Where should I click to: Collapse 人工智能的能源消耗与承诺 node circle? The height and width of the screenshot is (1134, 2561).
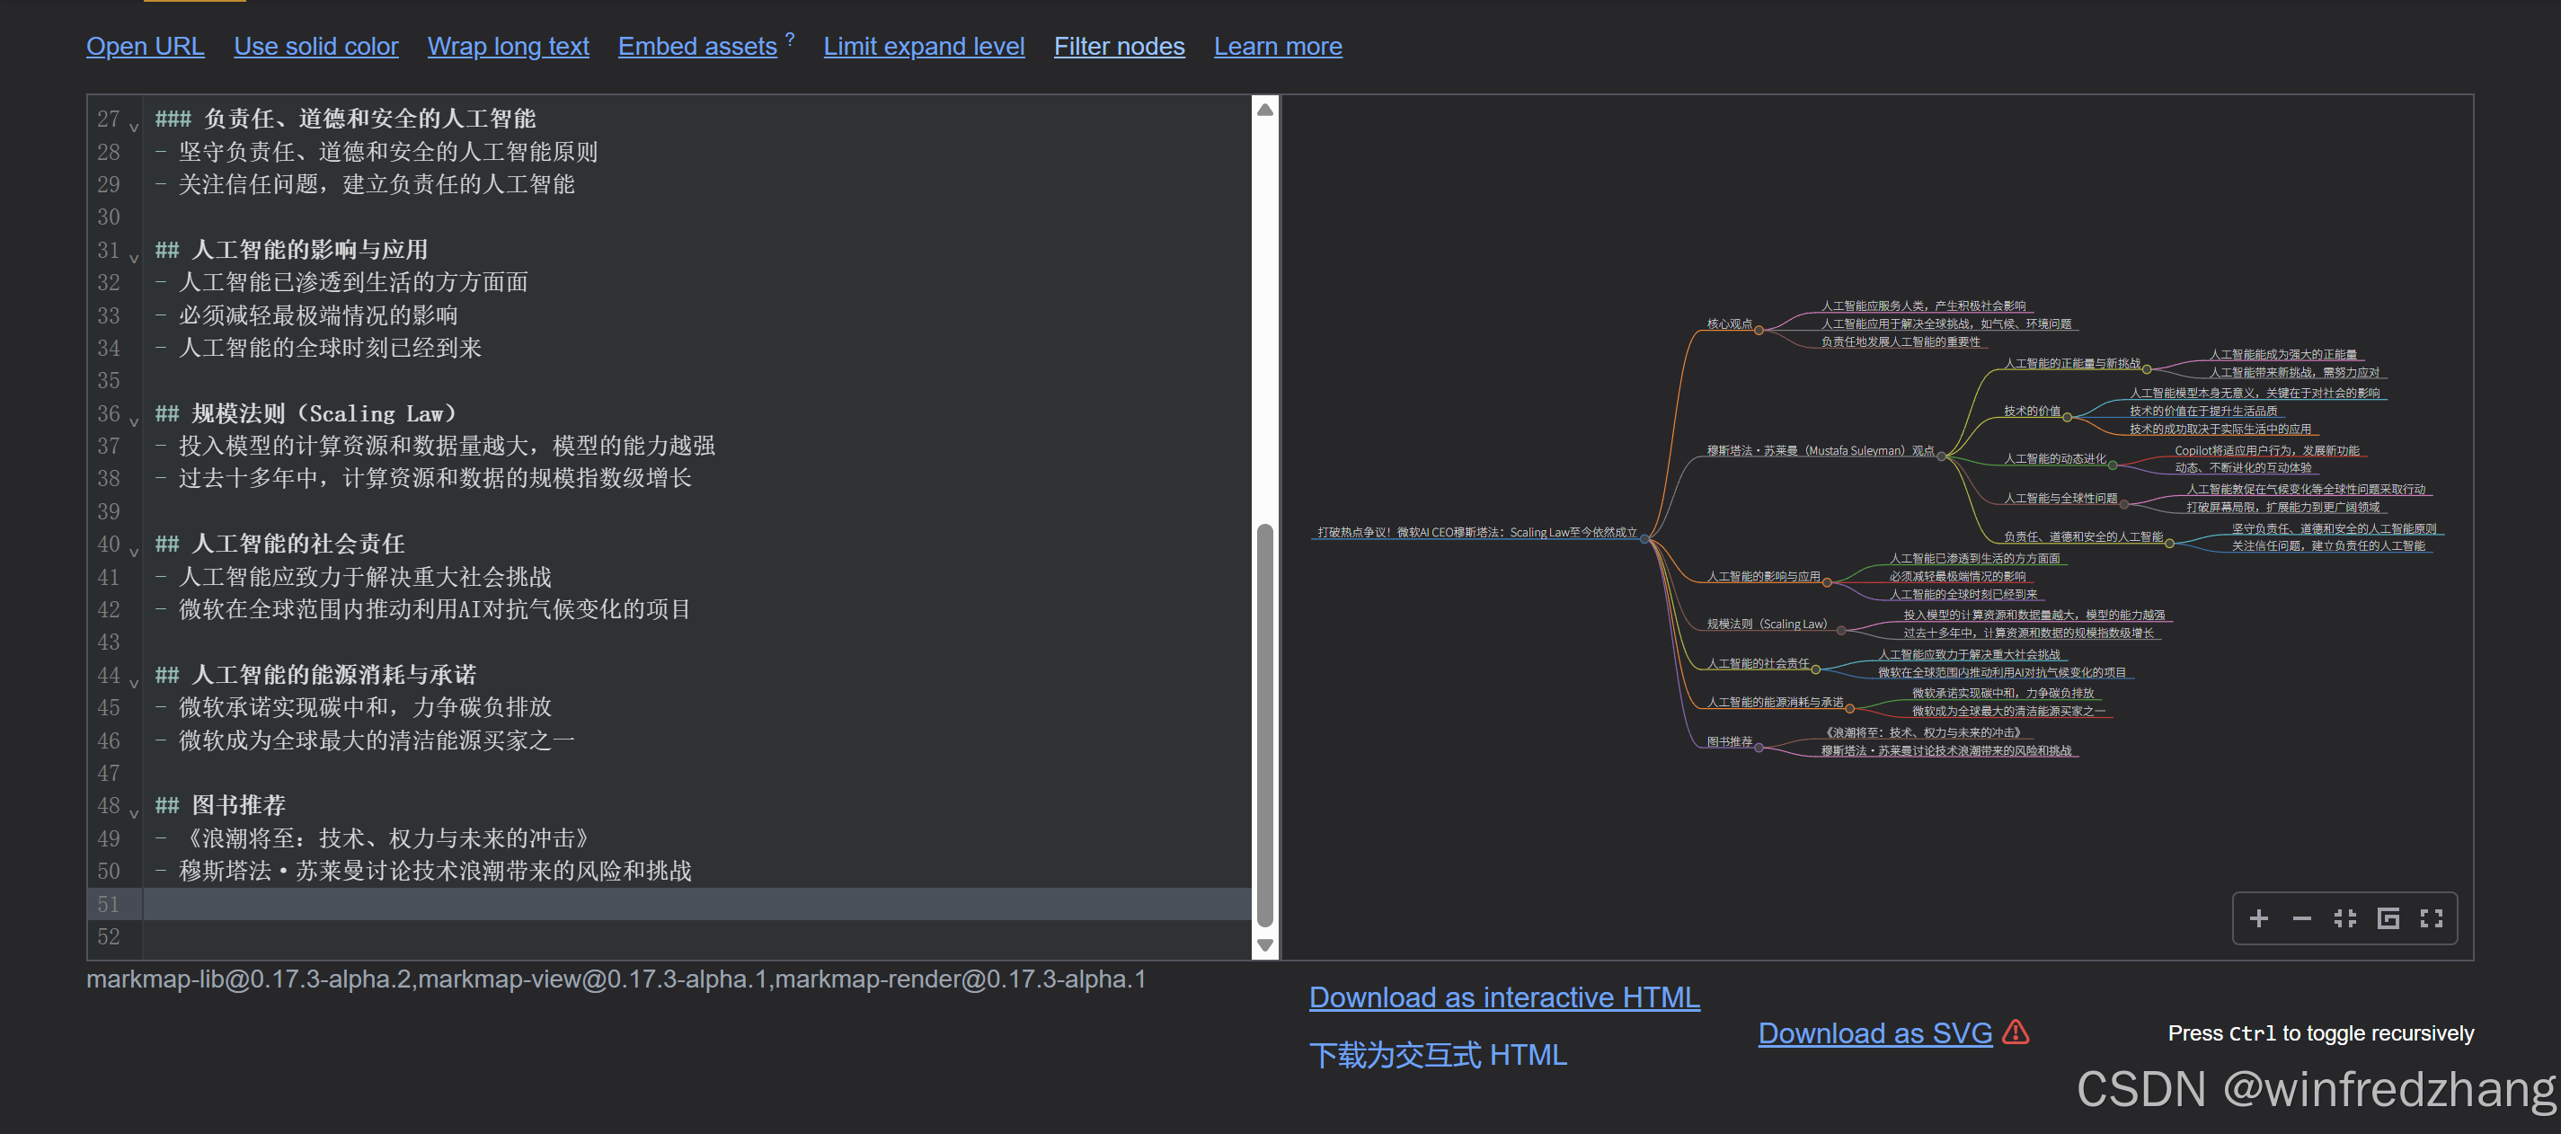point(1850,708)
